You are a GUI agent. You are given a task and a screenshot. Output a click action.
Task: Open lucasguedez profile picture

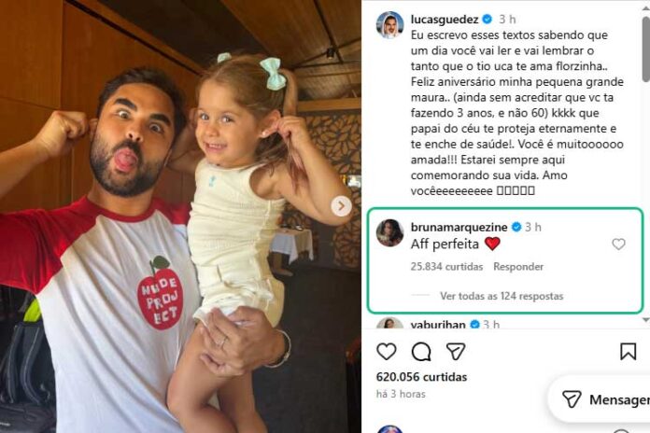click(x=389, y=25)
